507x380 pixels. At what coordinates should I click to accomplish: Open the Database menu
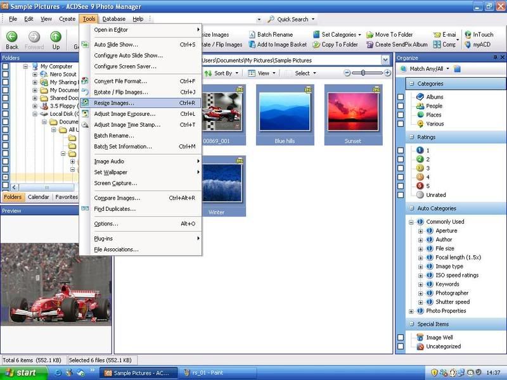click(x=114, y=19)
